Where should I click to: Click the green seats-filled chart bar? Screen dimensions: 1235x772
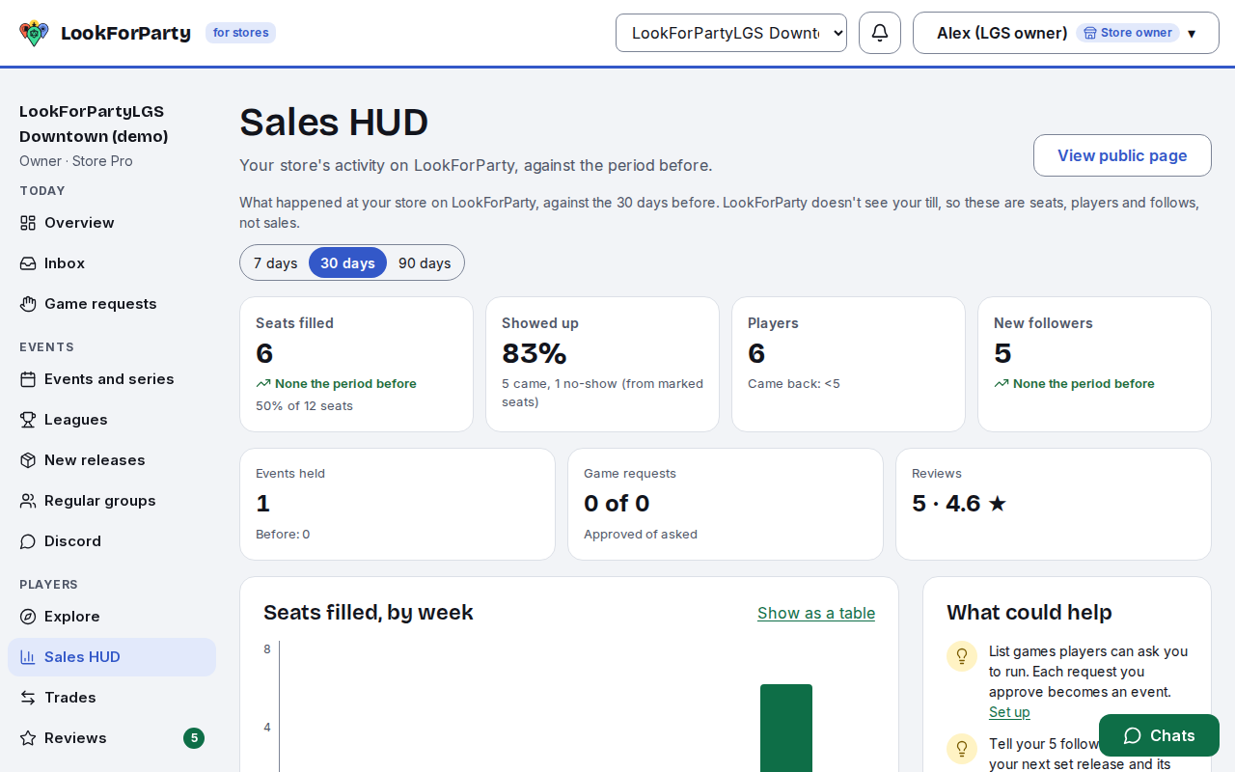[786, 729]
